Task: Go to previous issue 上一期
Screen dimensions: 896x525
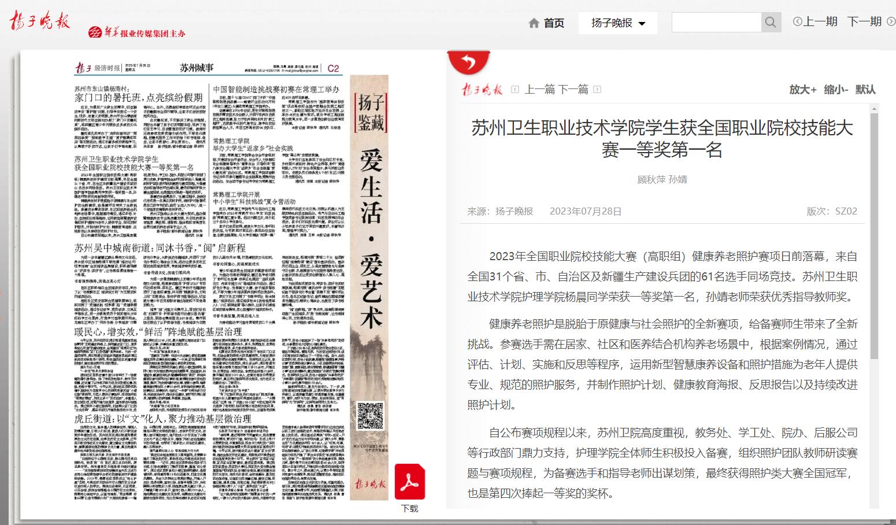Action: (x=820, y=21)
